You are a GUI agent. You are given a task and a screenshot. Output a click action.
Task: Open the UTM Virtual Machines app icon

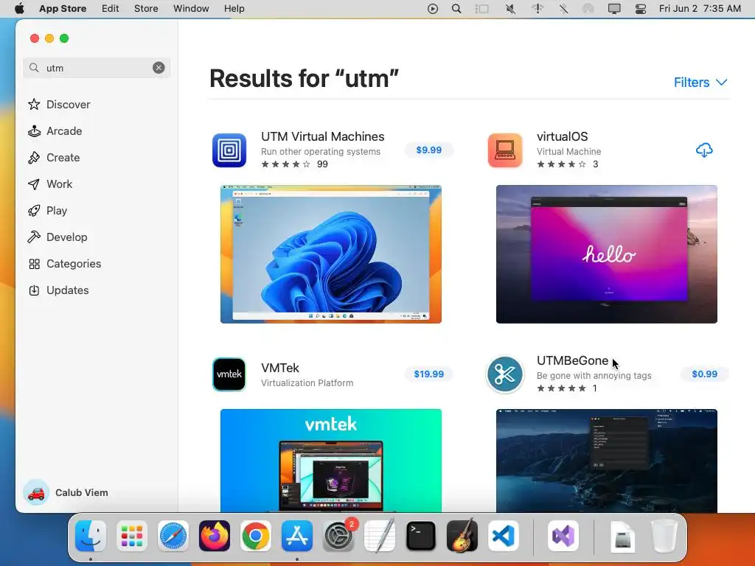(x=229, y=150)
